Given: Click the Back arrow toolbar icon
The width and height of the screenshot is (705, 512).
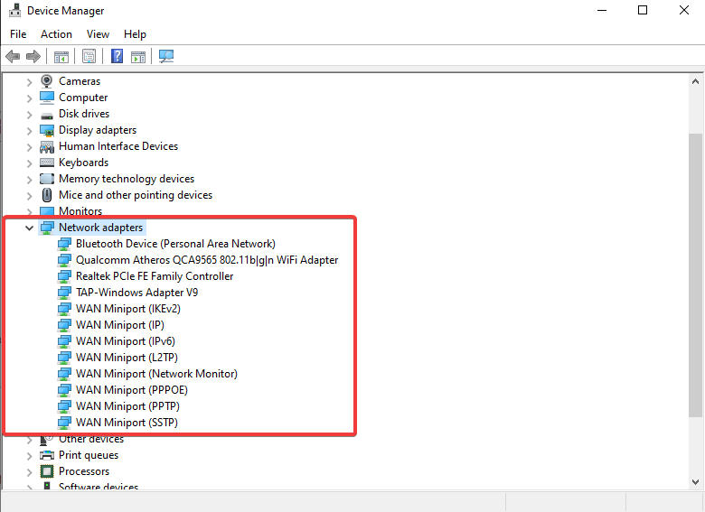Looking at the screenshot, I should (x=13, y=57).
